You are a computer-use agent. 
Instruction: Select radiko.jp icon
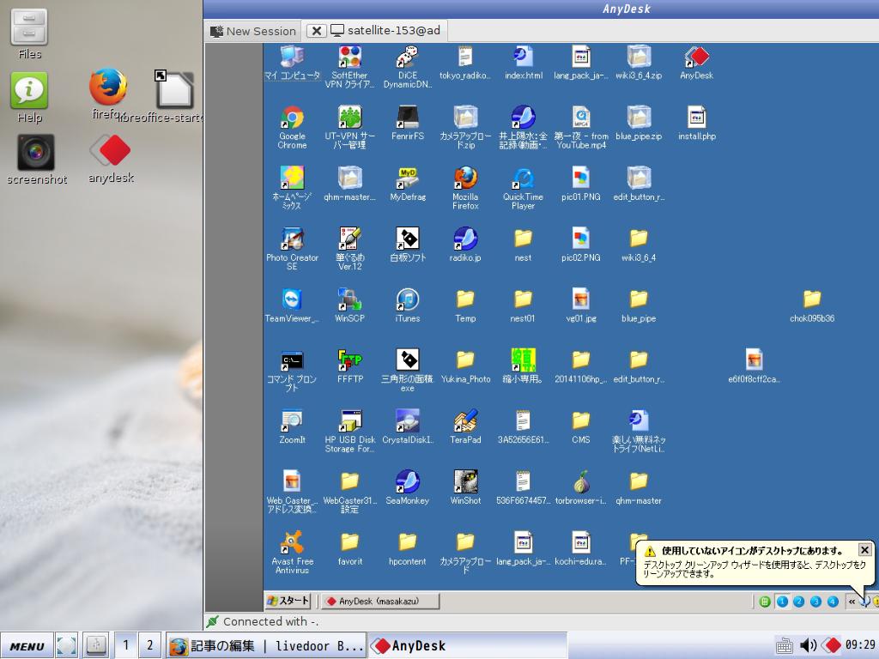click(465, 245)
